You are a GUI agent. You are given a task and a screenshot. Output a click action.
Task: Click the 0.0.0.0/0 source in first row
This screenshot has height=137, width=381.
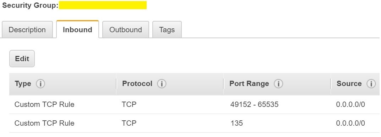tap(350, 104)
